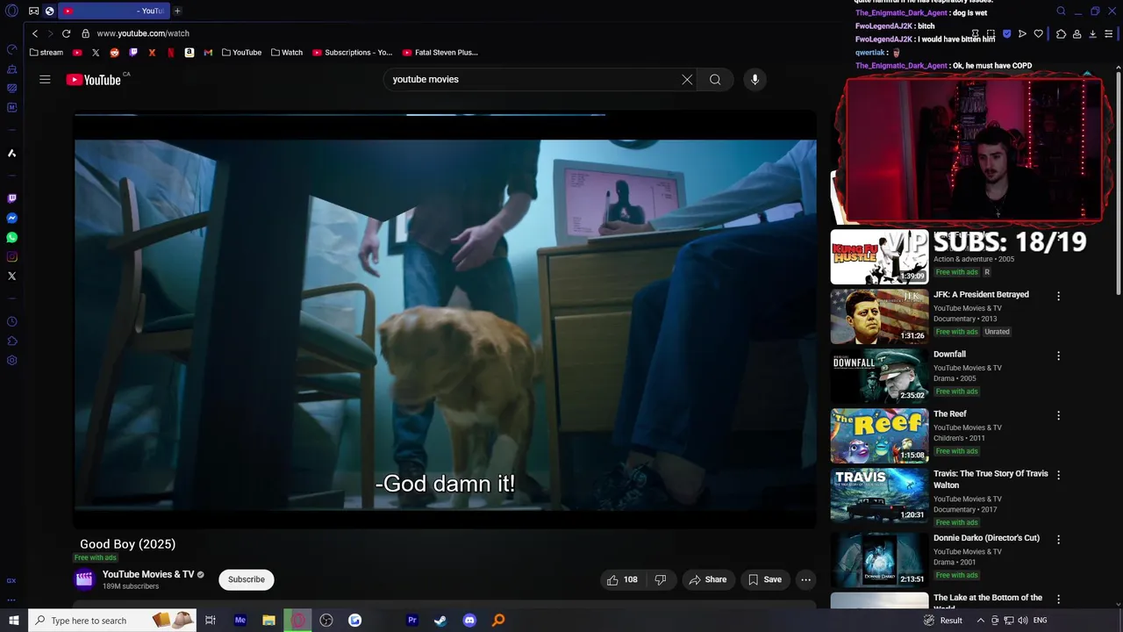
Task: Open the video's more actions menu
Action: click(805, 579)
